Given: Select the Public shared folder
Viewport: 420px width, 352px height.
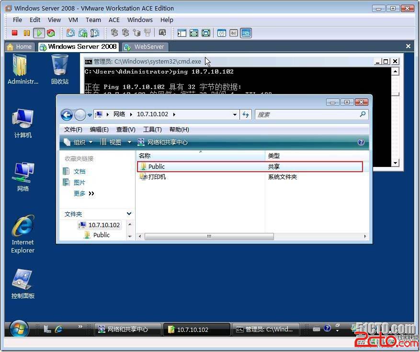Looking at the screenshot, I should click(x=157, y=166).
